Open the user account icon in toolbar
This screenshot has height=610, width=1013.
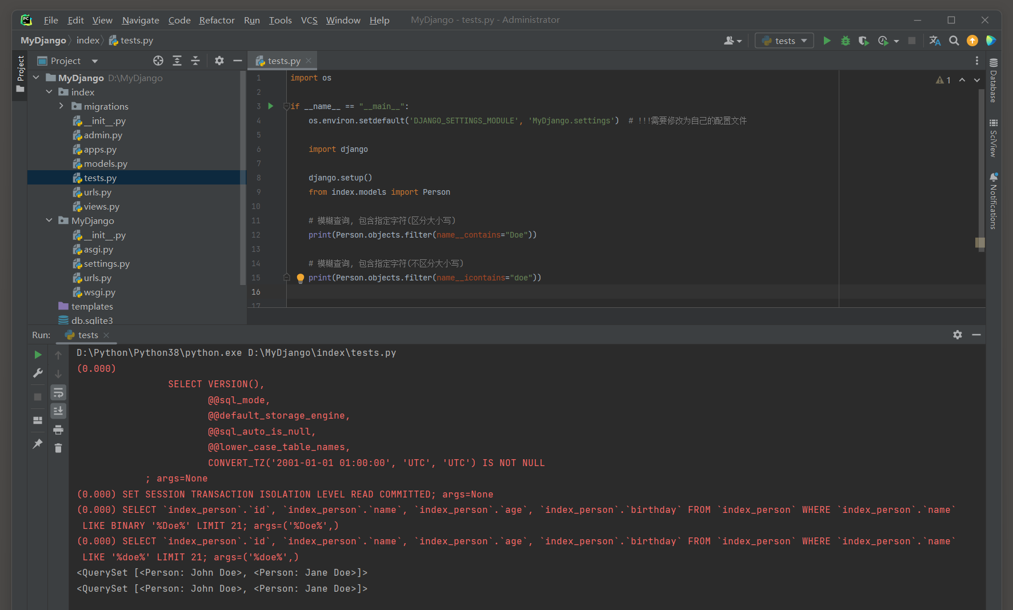[x=729, y=41]
